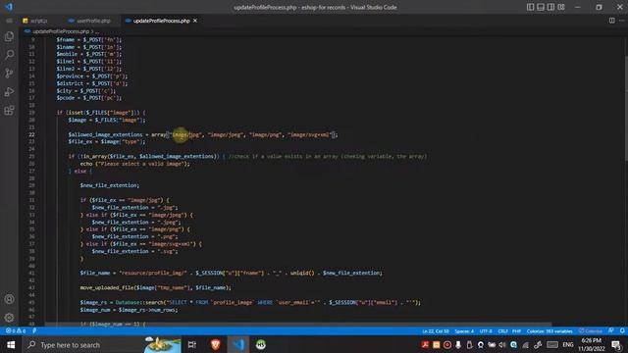Open the volume speaker tray icon
Screen dimensions: 628x353
(502, 344)
